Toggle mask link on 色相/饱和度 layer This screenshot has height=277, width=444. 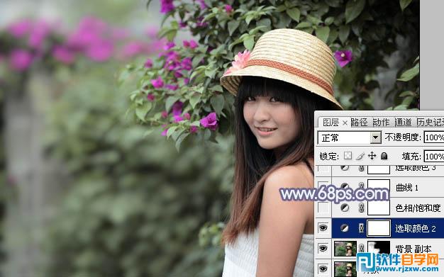pos(361,208)
